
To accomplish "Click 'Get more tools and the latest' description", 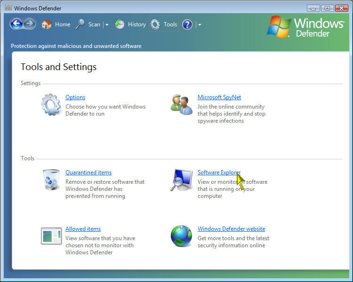I will 233,238.
